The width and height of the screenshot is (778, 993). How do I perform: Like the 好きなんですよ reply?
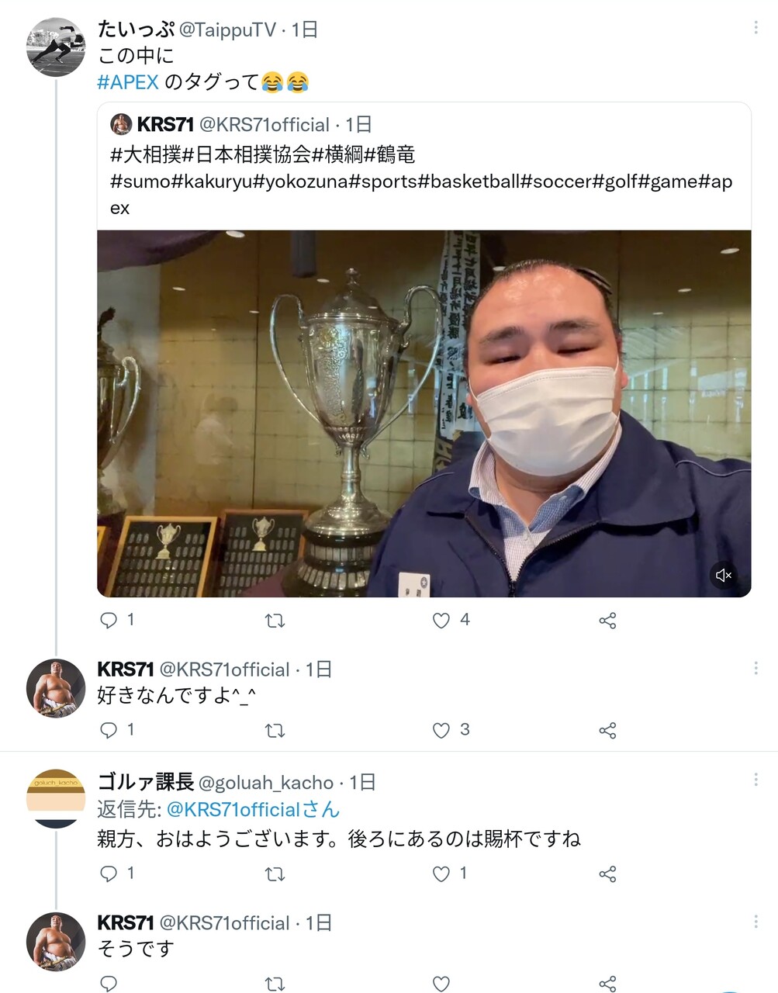point(441,730)
